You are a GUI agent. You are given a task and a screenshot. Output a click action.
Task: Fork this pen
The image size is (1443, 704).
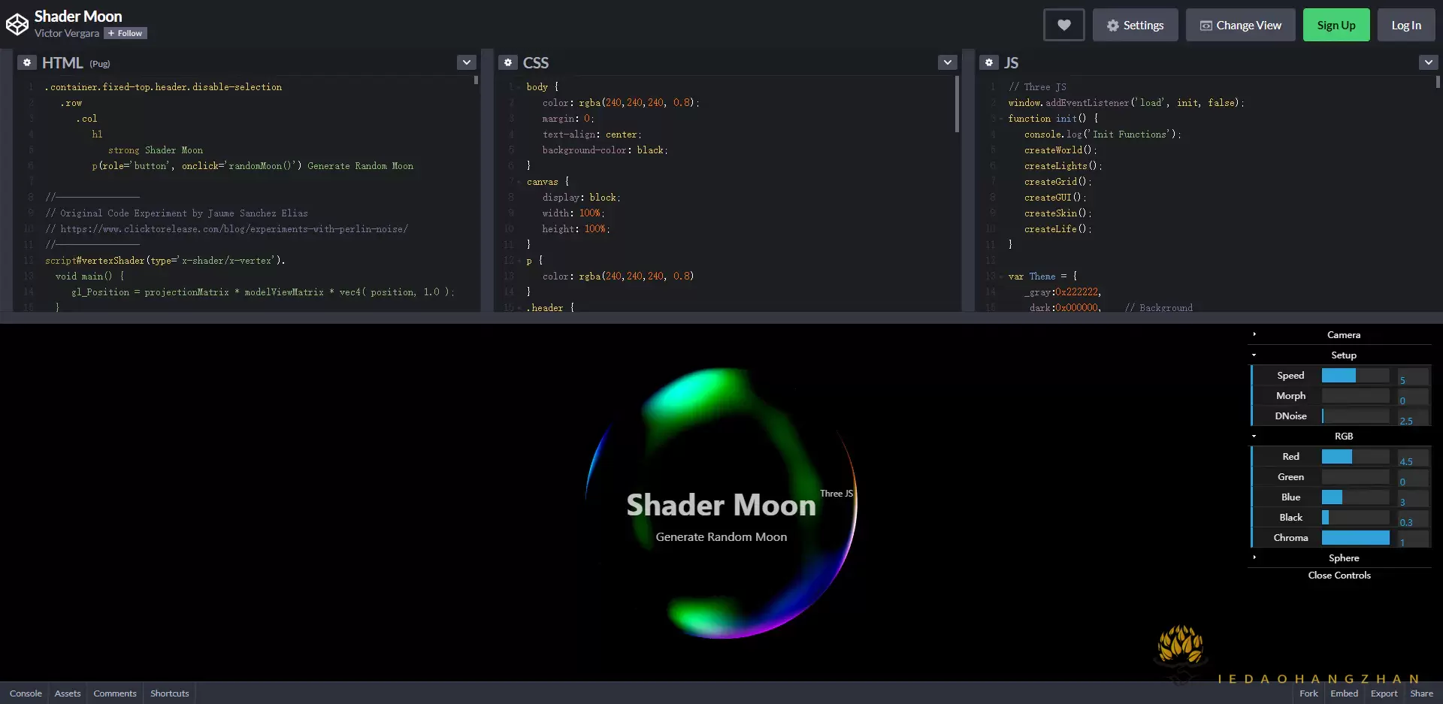(1308, 693)
